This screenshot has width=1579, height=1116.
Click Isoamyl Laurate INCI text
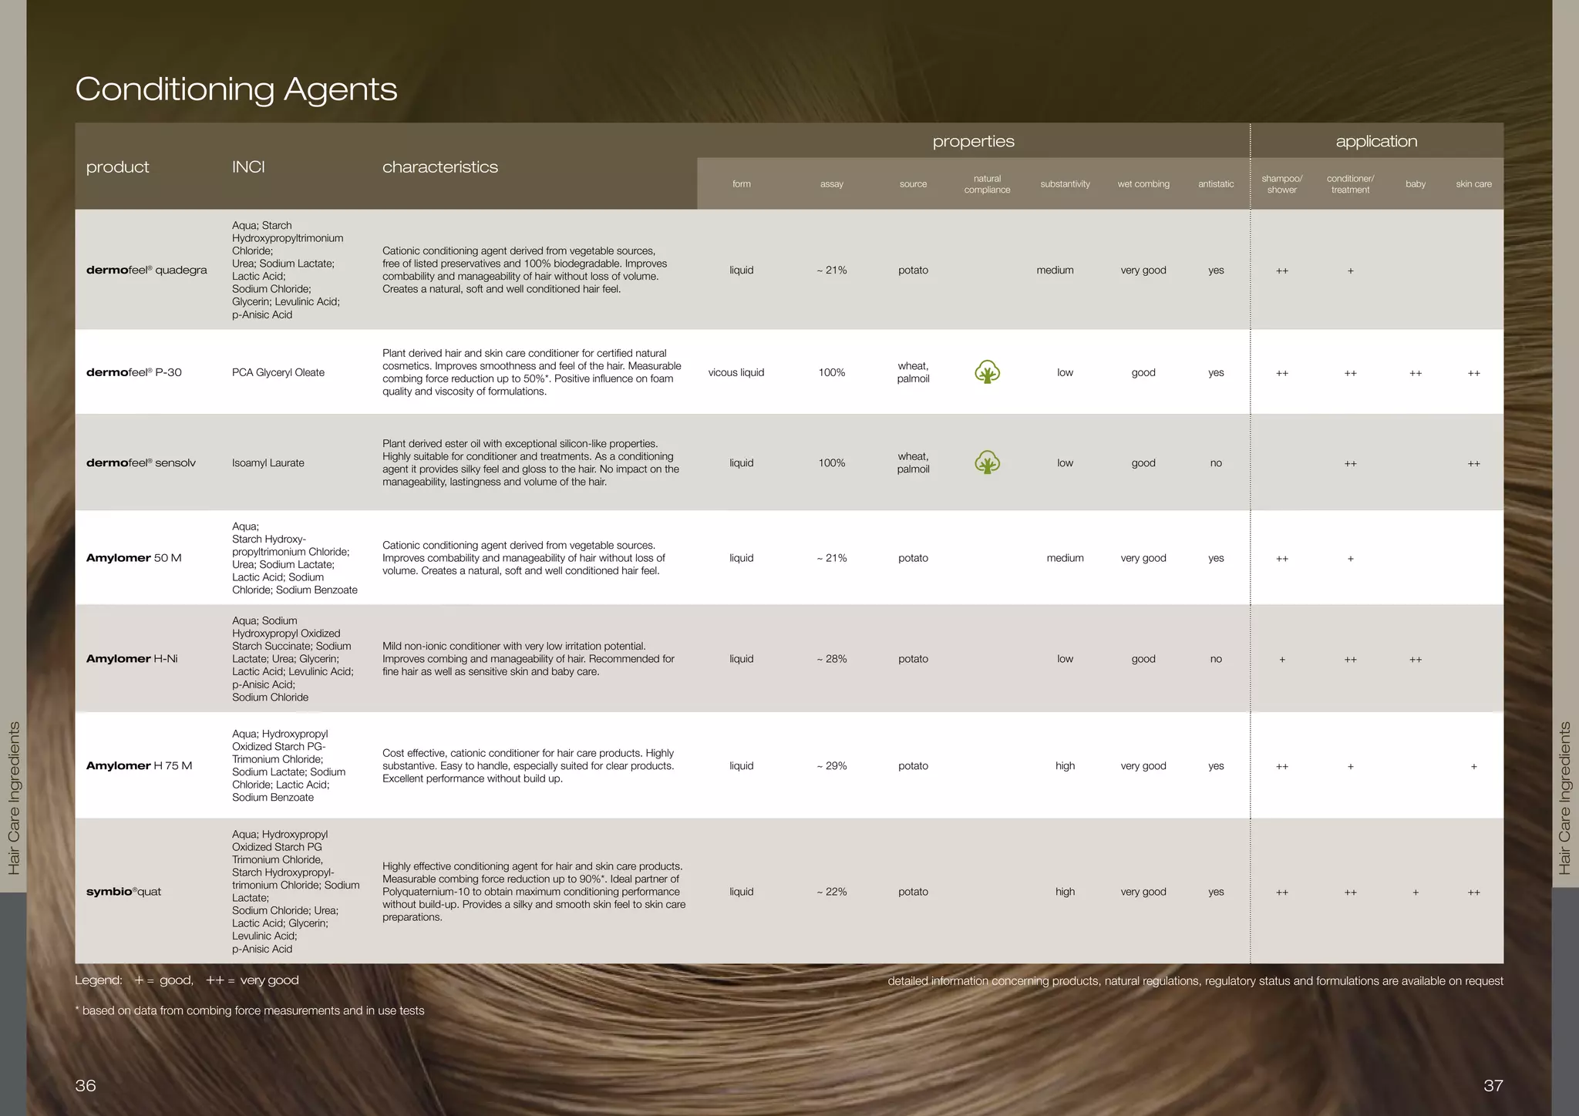(x=268, y=463)
